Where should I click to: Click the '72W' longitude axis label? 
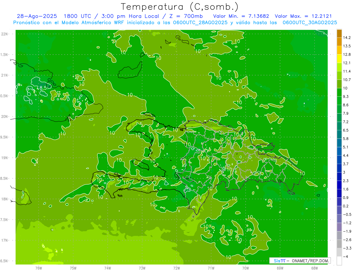(x=176, y=268)
